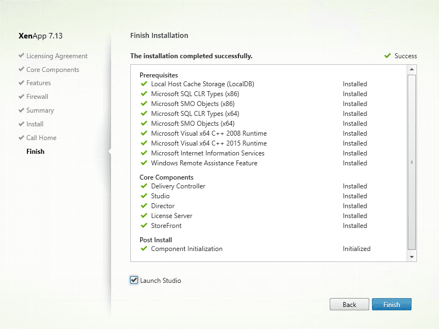Click the License Server entry

(x=171, y=216)
